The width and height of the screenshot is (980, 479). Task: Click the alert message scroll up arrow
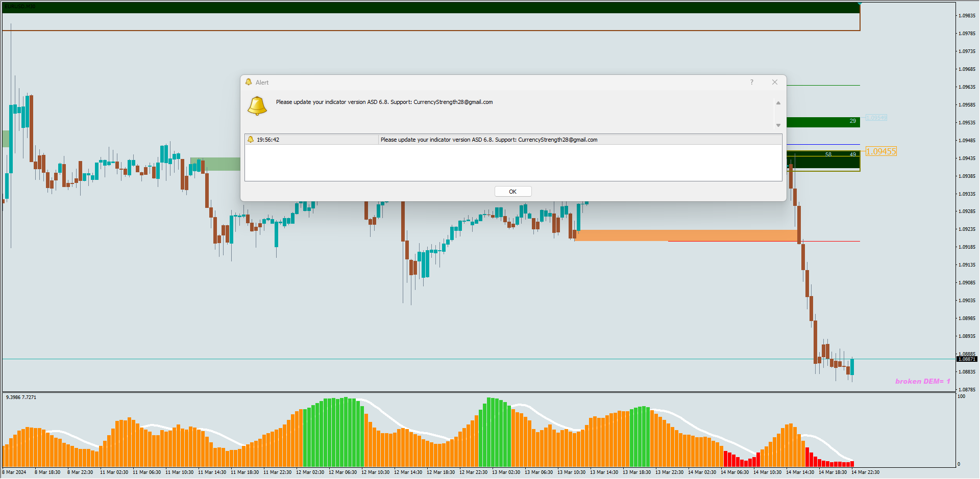coord(778,103)
